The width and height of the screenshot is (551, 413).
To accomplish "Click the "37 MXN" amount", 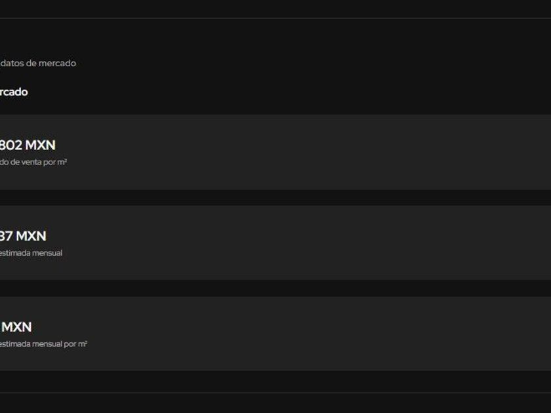I will pos(23,236).
